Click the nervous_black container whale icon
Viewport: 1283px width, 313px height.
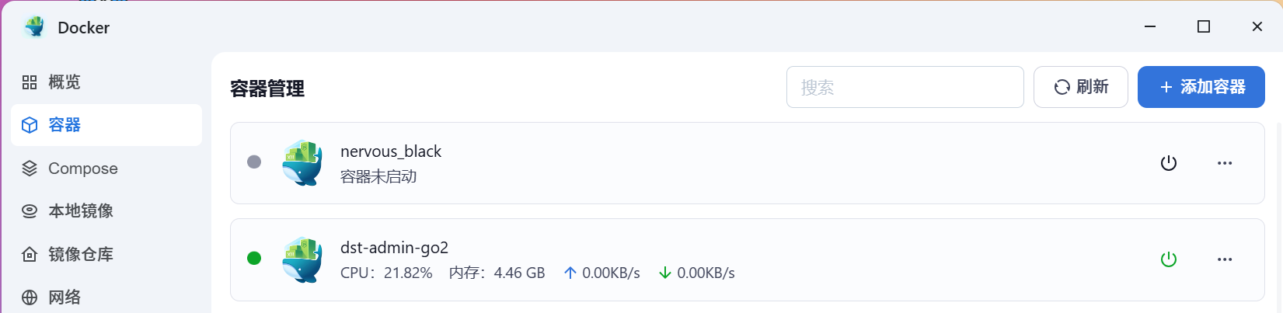(302, 162)
